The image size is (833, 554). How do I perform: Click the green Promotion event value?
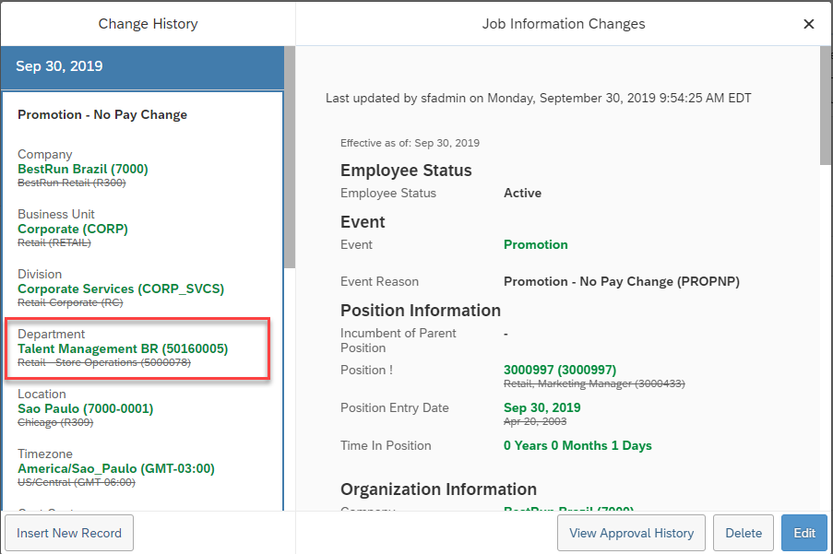pyautogui.click(x=535, y=244)
